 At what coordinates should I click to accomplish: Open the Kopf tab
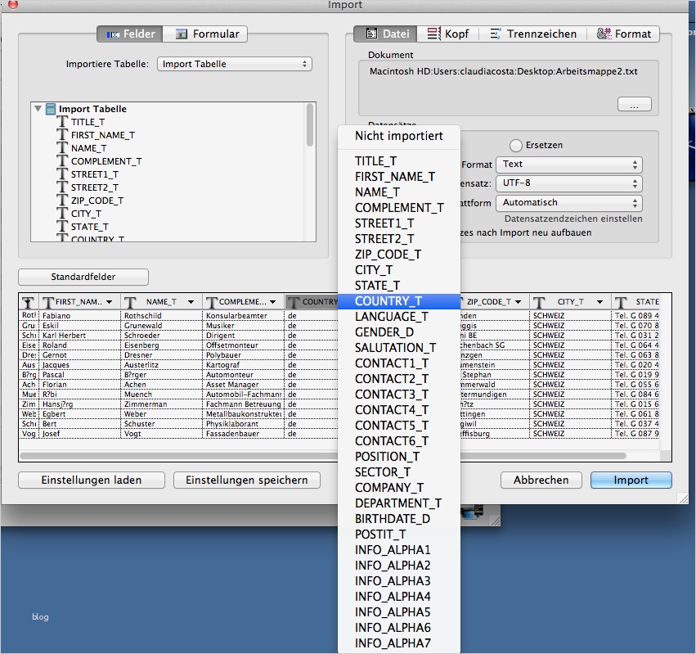click(448, 34)
